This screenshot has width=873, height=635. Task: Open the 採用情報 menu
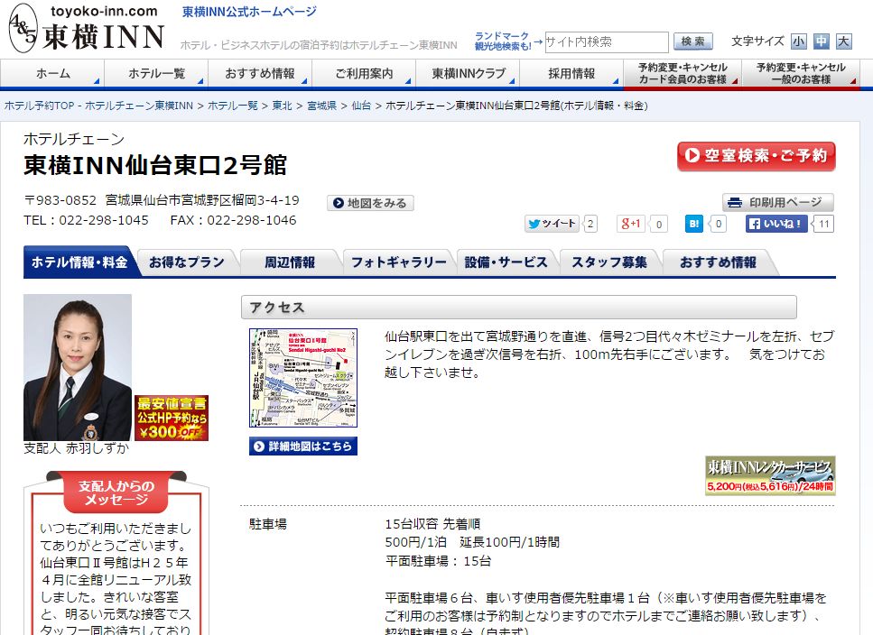click(x=571, y=74)
